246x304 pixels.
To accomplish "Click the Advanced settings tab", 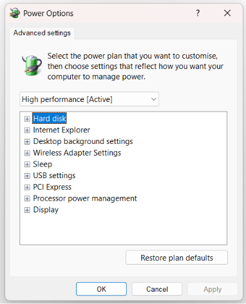I will coord(42,33).
